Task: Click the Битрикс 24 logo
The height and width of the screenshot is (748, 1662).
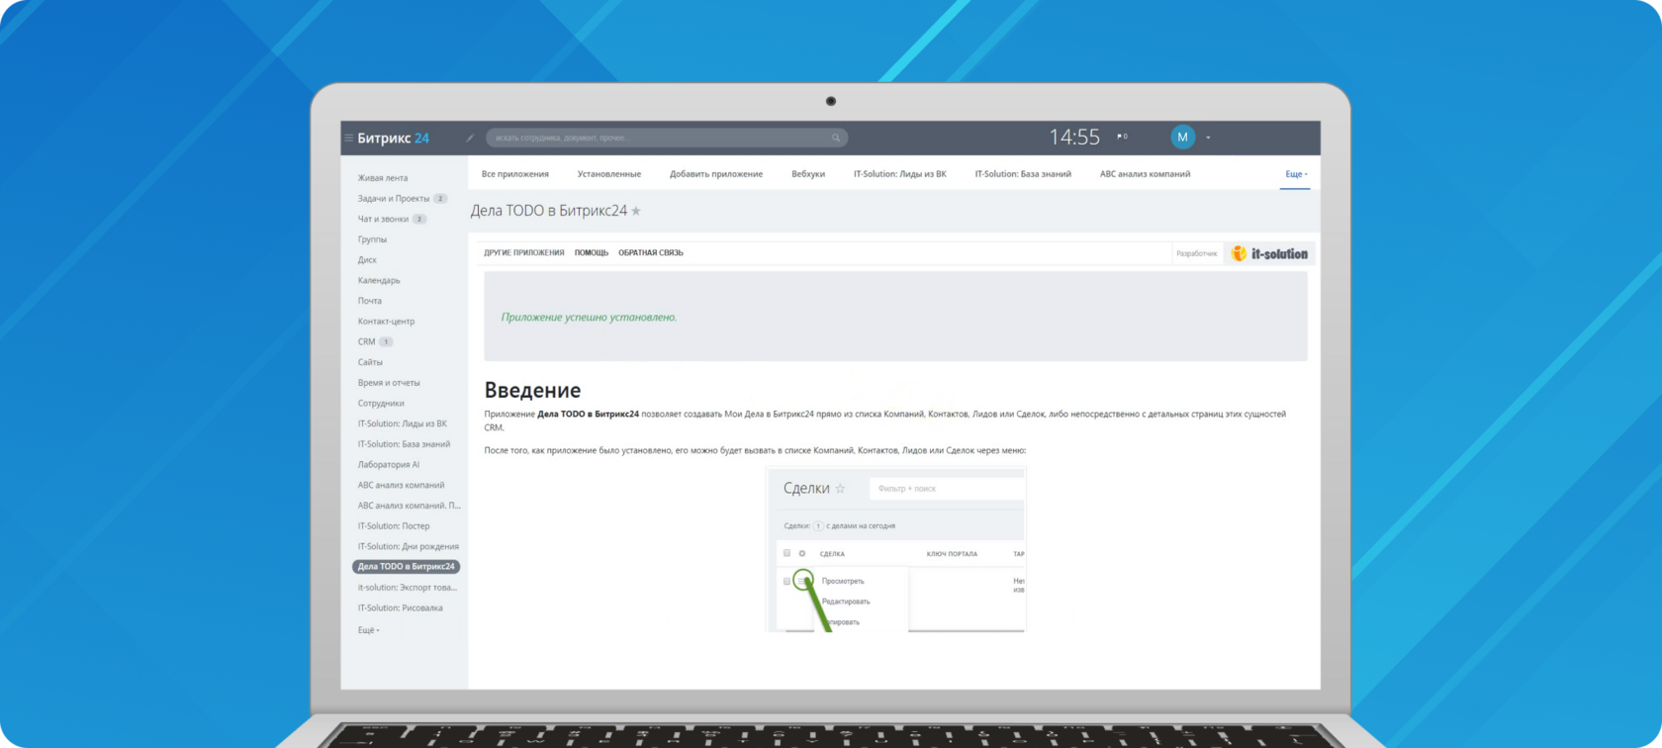Action: (393, 139)
